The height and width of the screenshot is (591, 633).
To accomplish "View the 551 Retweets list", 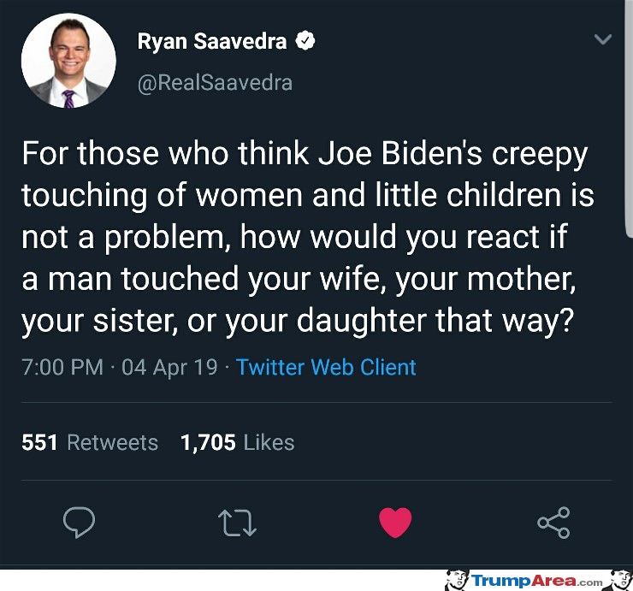I will [90, 442].
